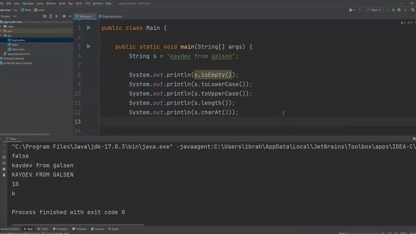Place cursor on empty line 13
This screenshot has height=234, width=416.
[257, 122]
